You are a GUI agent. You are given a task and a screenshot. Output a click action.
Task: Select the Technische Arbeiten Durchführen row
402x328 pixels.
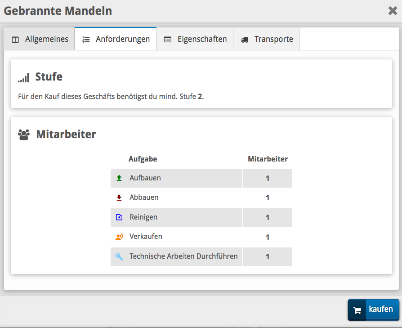click(x=183, y=256)
